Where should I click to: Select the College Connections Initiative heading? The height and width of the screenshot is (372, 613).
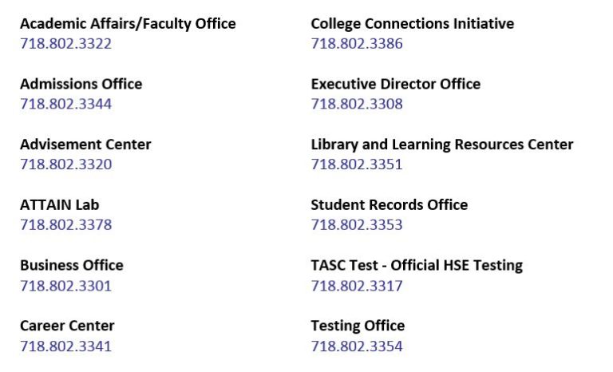point(412,24)
